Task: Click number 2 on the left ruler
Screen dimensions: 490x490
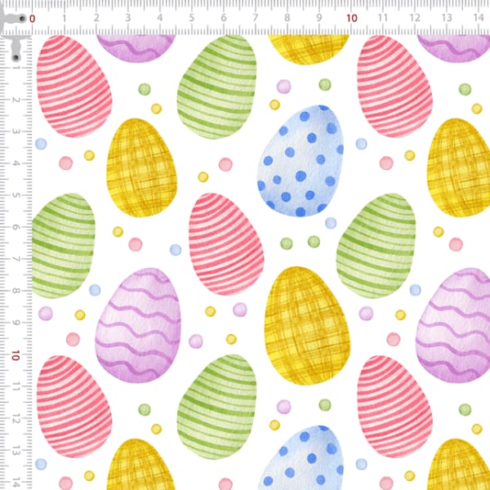Action: 16,100
